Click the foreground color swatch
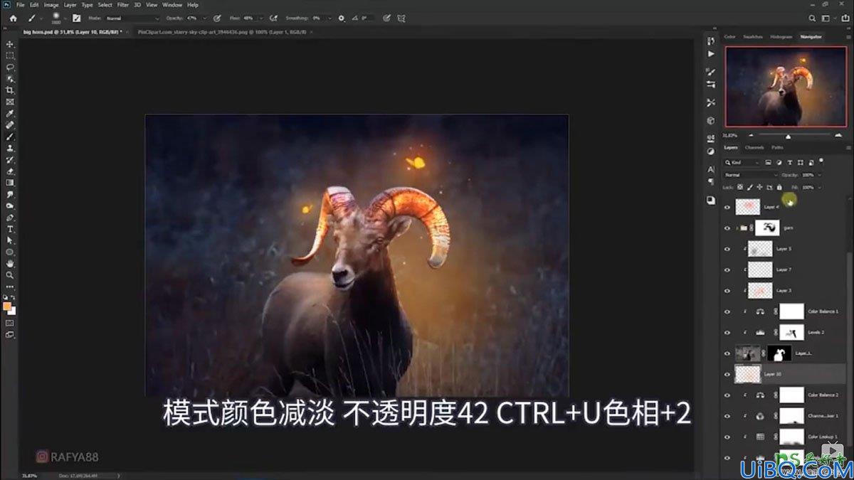 [7, 306]
